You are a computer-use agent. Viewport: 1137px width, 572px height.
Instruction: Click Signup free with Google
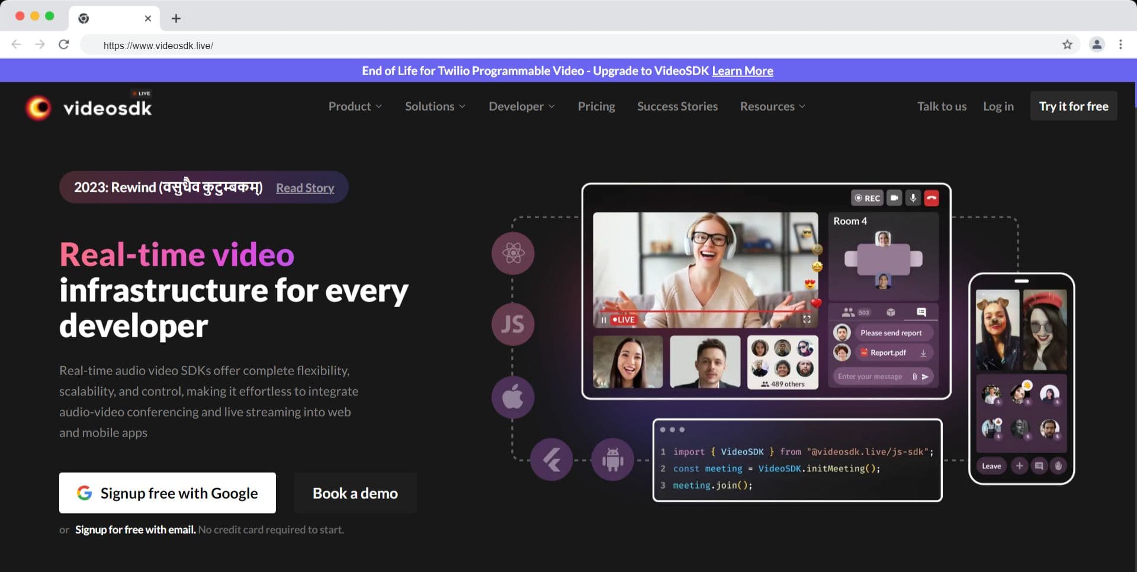pos(168,493)
